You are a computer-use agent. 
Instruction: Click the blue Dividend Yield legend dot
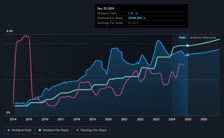point(9,130)
